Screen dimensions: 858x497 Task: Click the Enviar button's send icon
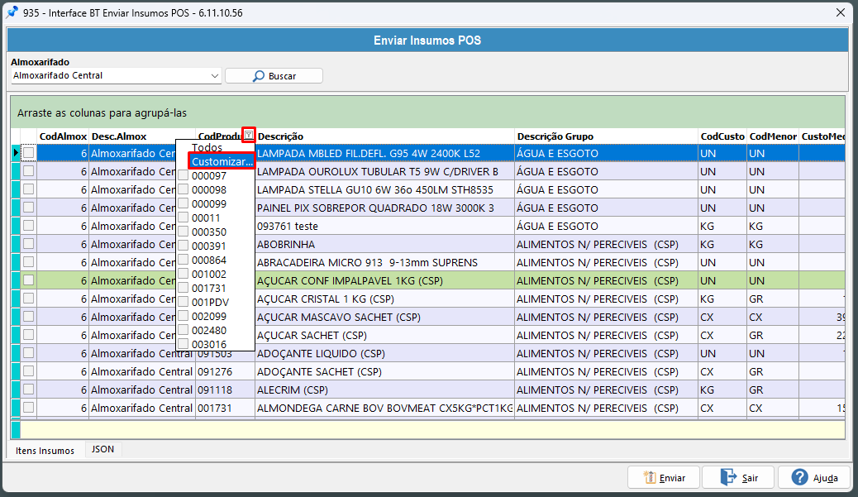point(650,478)
